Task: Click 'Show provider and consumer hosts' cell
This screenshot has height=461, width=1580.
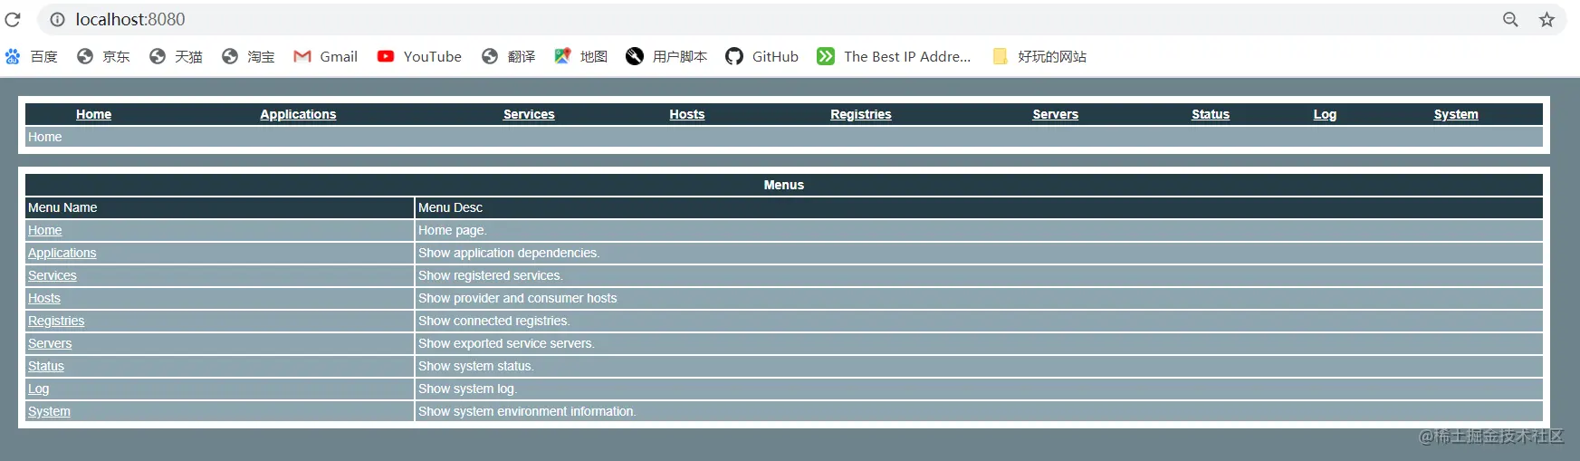Action: (979, 298)
